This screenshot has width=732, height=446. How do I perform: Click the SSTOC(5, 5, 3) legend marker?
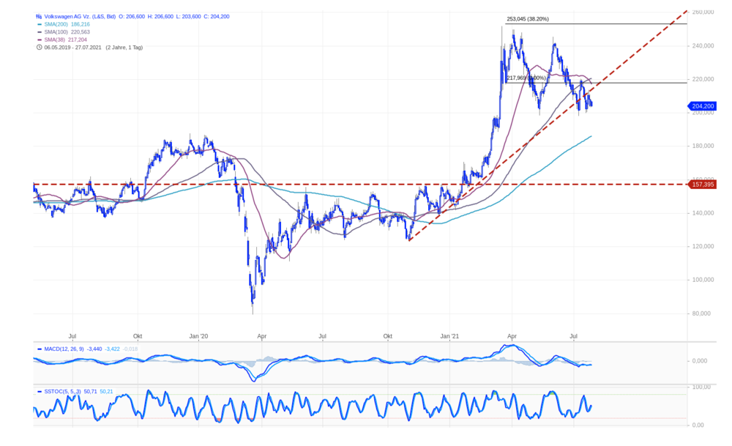coord(40,392)
